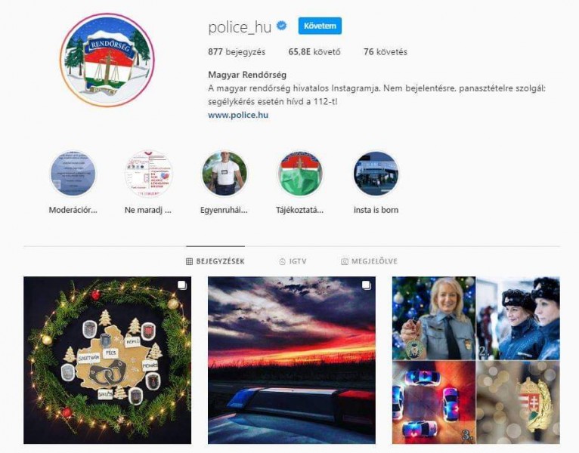579x453 pixels.
Task: Show the 65,8E követő followers list
Action: [x=314, y=51]
